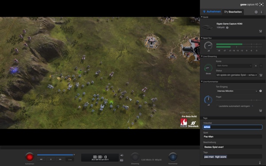The image size is (266, 166).
Task: Click the recording timer display
Action: [100, 158]
